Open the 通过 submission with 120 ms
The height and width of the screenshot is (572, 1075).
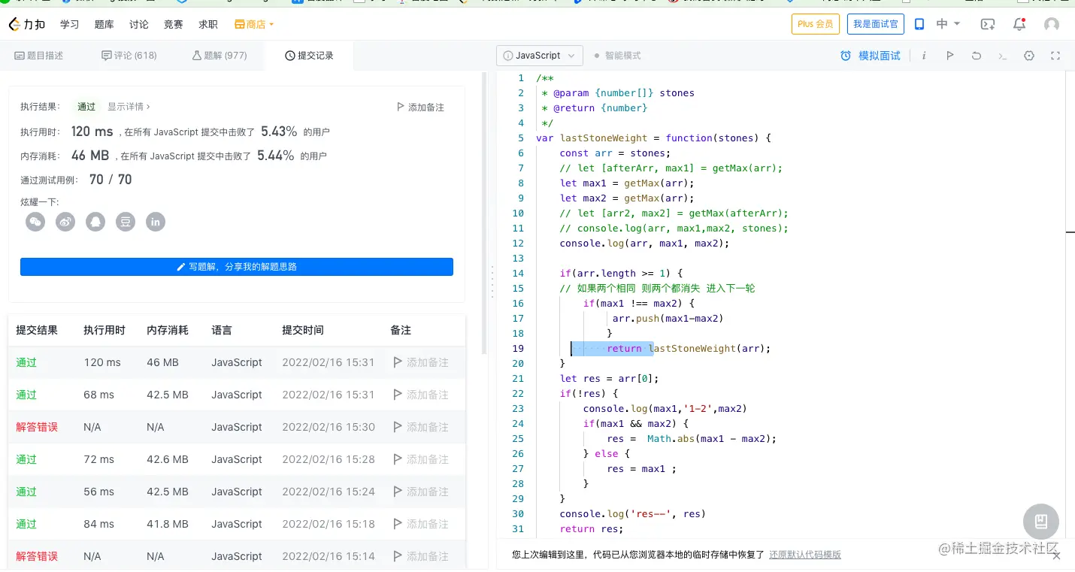click(26, 362)
